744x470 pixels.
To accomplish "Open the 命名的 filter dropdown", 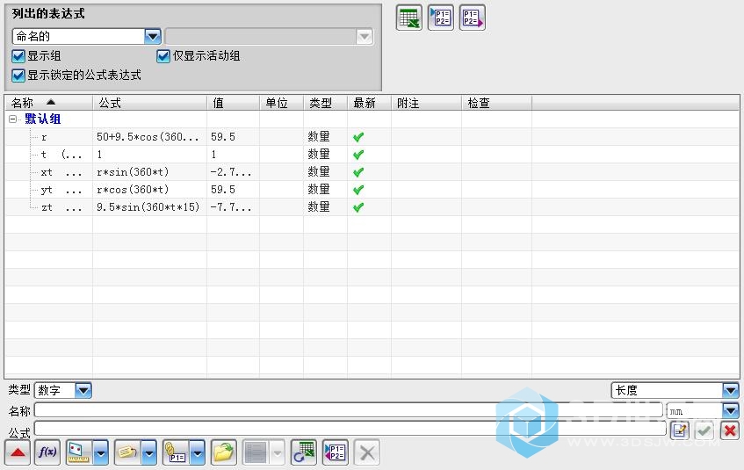I will [153, 36].
